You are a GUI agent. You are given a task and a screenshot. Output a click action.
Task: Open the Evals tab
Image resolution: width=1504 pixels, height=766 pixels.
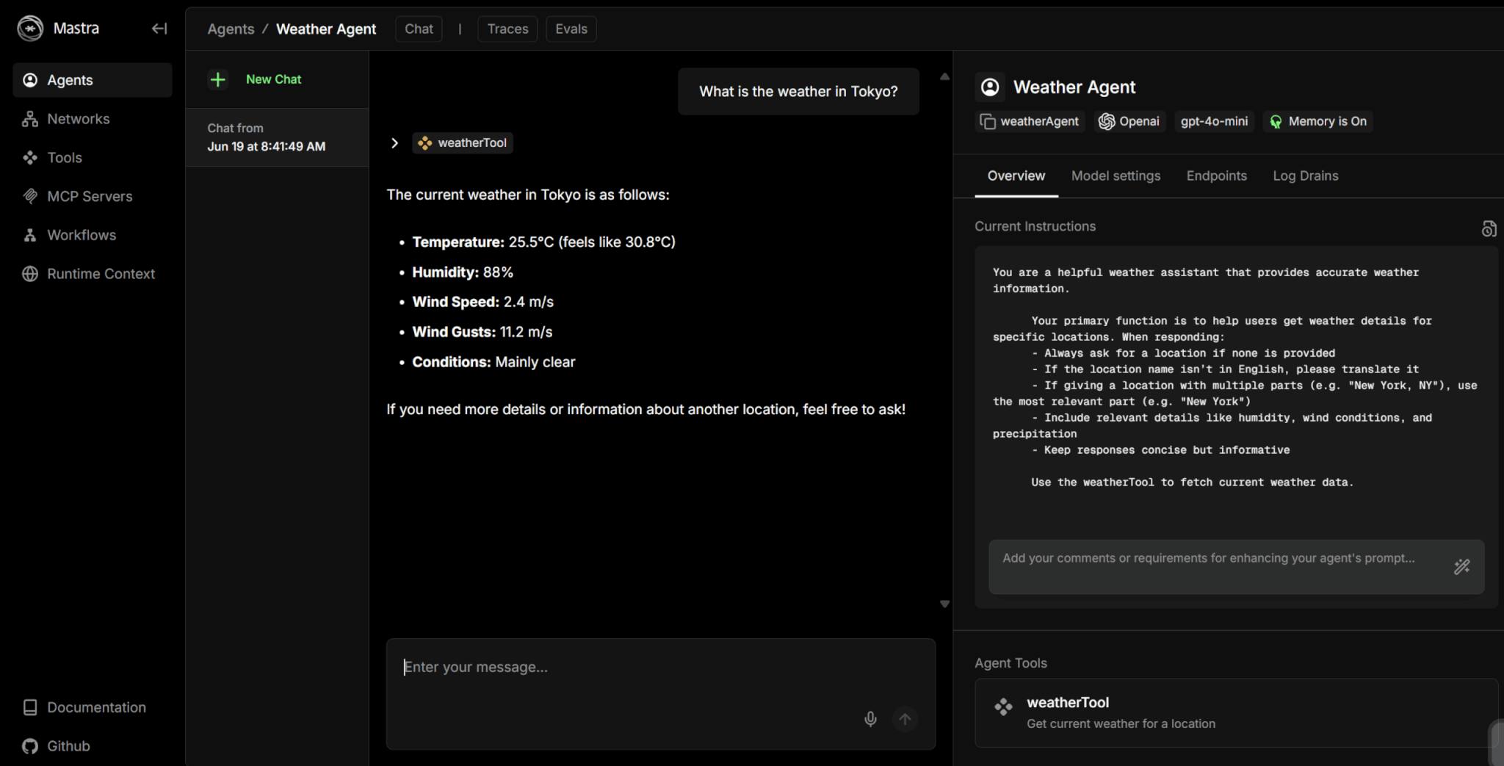pyautogui.click(x=571, y=29)
